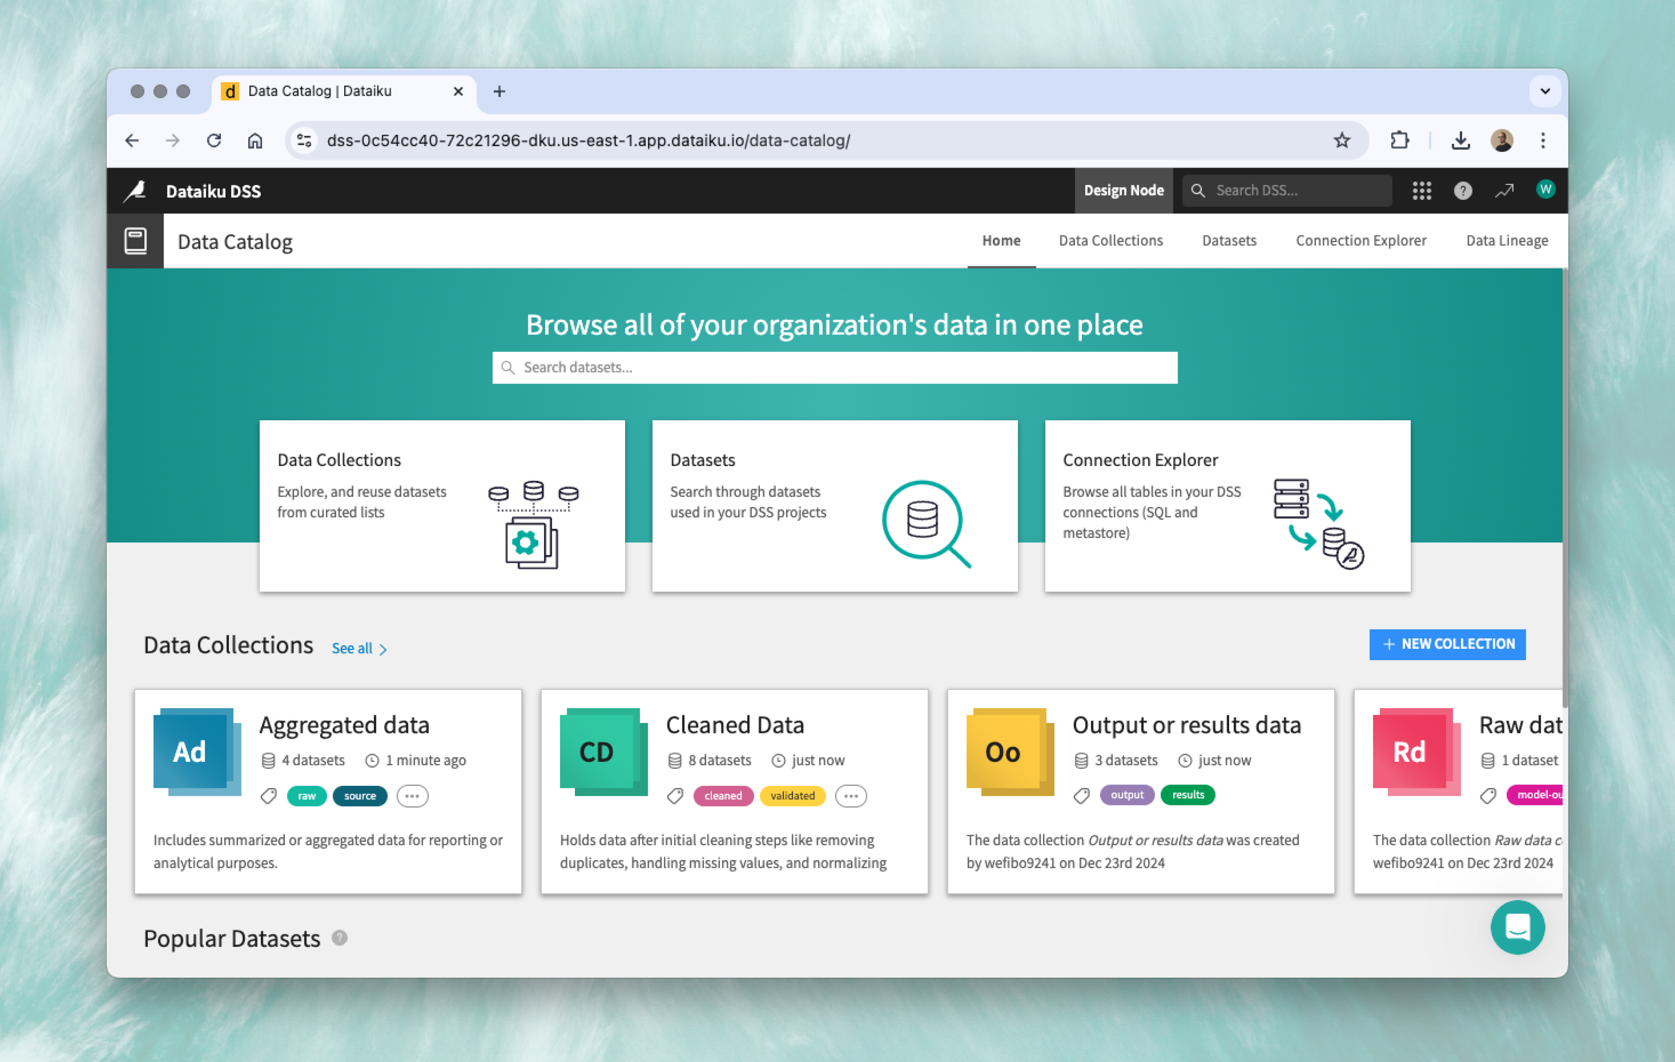The width and height of the screenshot is (1675, 1062).
Task: Click the raw tag
Action: (x=307, y=795)
